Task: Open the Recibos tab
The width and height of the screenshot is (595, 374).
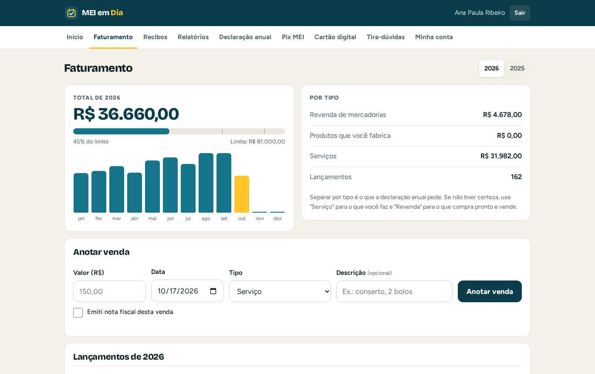Action: [x=155, y=37]
